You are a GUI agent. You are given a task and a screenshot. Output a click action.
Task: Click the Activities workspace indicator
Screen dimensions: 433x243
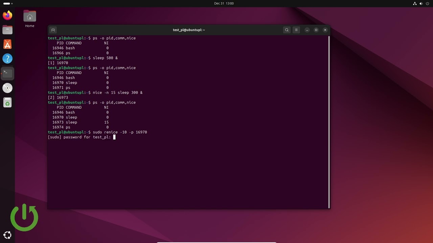[x=8, y=3]
